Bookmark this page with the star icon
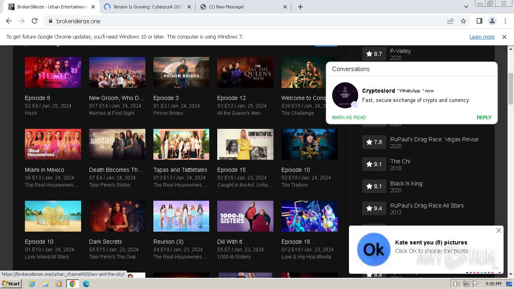The width and height of the screenshot is (514, 289). (x=463, y=21)
